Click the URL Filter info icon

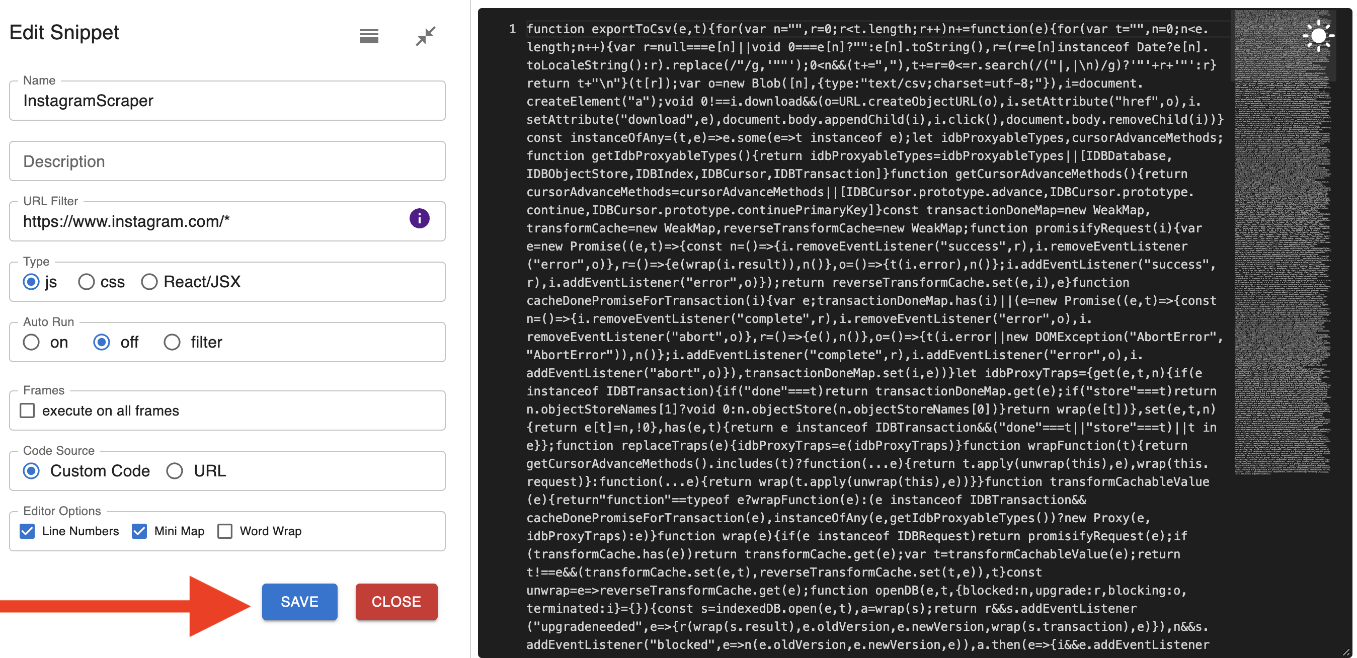[x=419, y=218]
